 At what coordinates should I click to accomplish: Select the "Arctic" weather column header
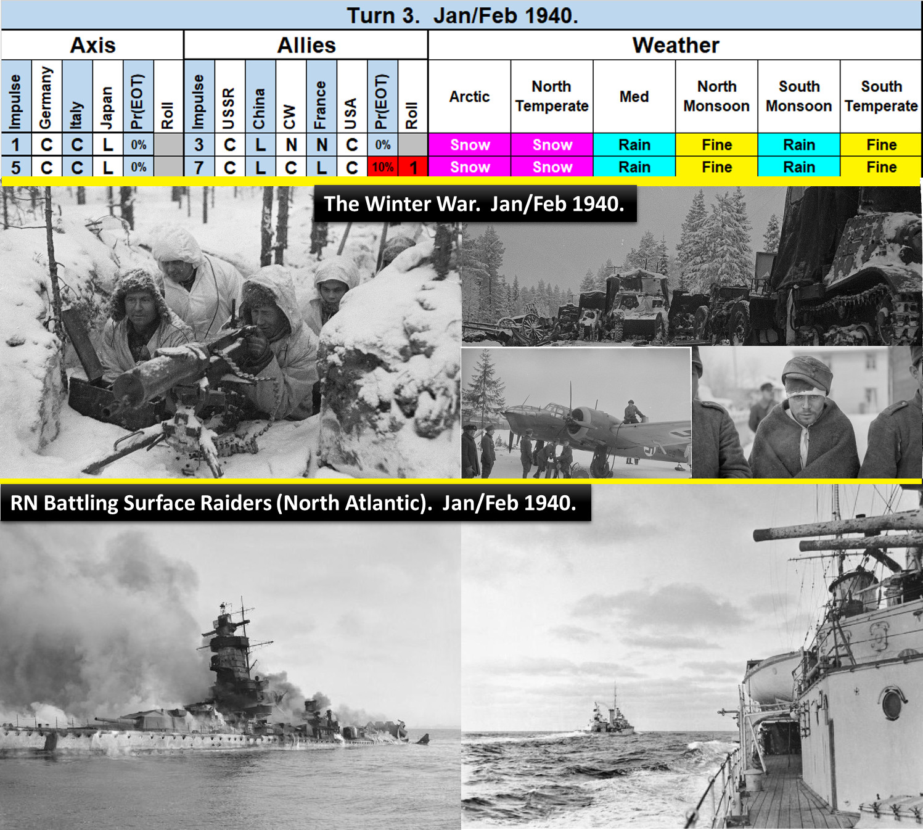click(x=470, y=96)
